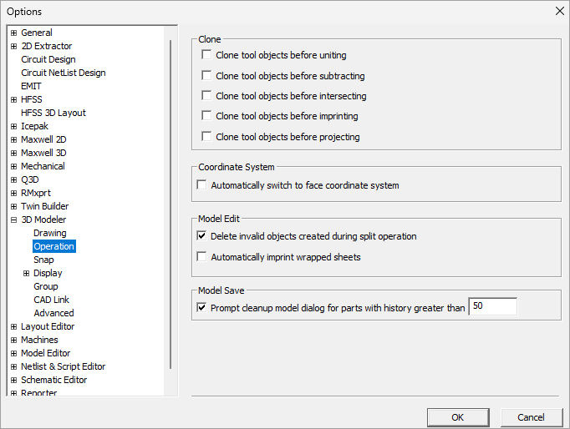This screenshot has width=570, height=429.
Task: Select the Display tree item label
Action: point(48,273)
